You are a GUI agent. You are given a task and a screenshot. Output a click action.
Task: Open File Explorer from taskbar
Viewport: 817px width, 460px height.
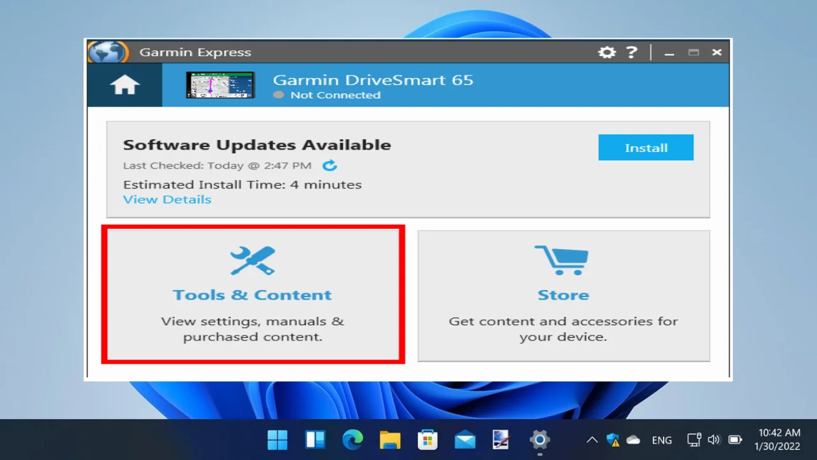(390, 440)
